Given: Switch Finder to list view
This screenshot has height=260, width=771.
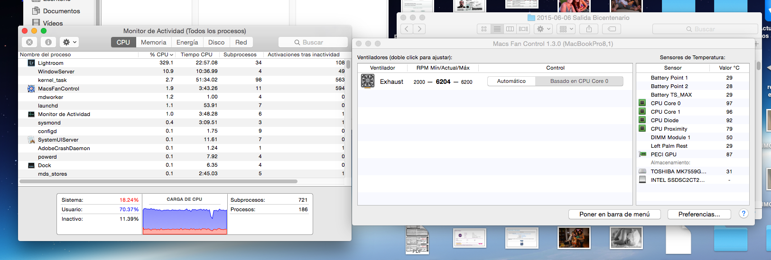Looking at the screenshot, I should [x=497, y=29].
